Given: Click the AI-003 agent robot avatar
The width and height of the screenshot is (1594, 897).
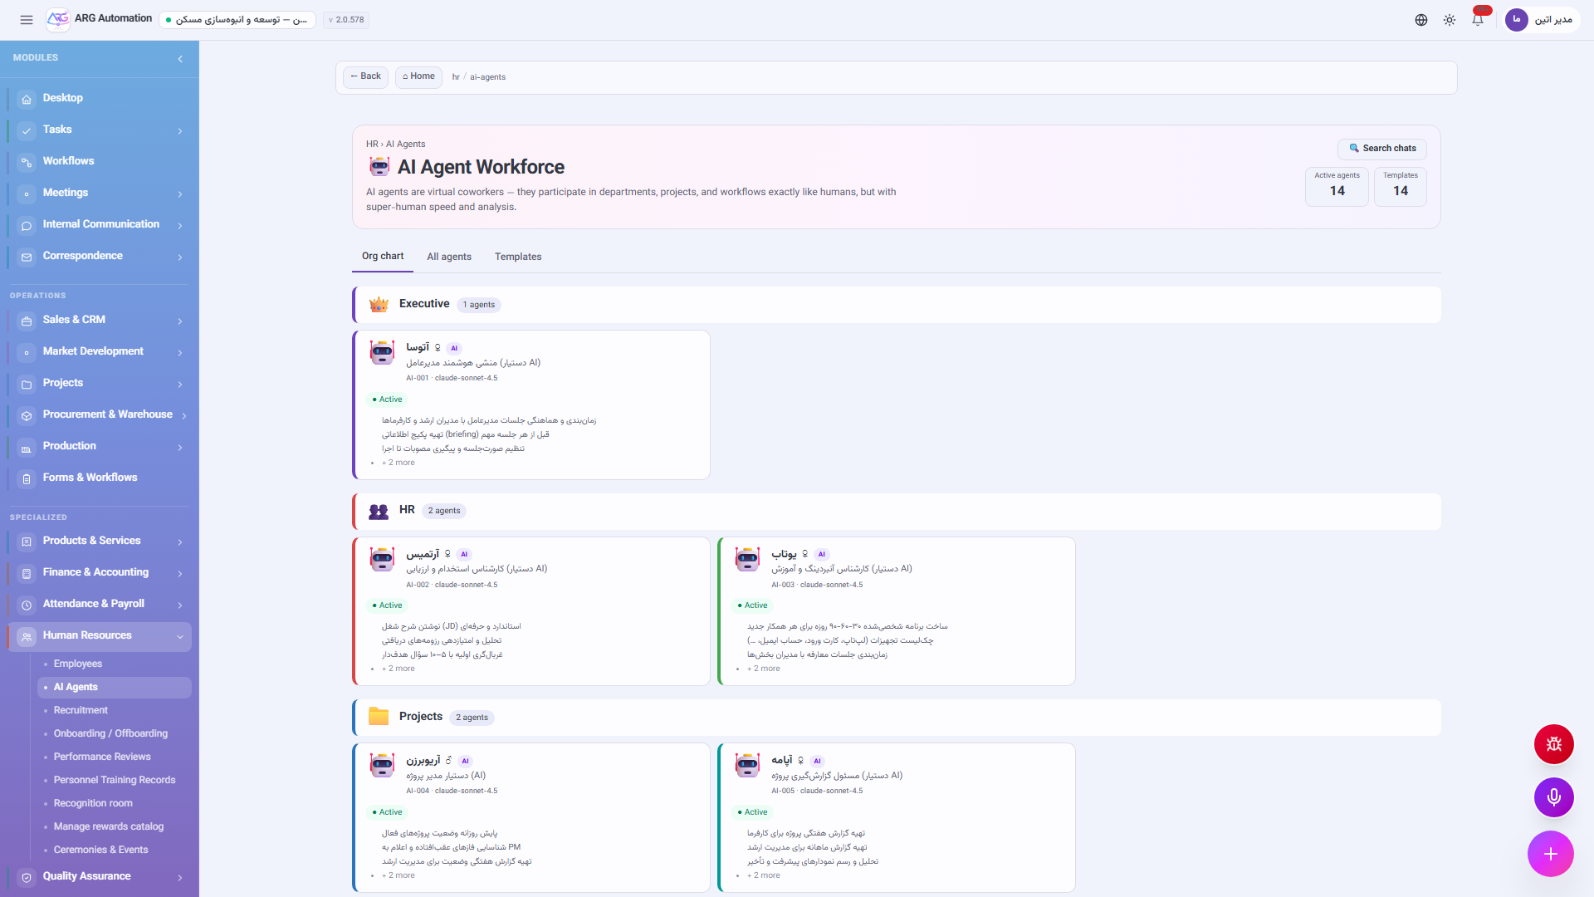Looking at the screenshot, I should tap(747, 558).
